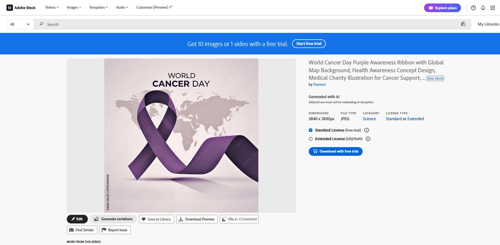Viewport: 500px width, 245px height.
Task: Expand the Videos menu
Action: click(x=52, y=7)
